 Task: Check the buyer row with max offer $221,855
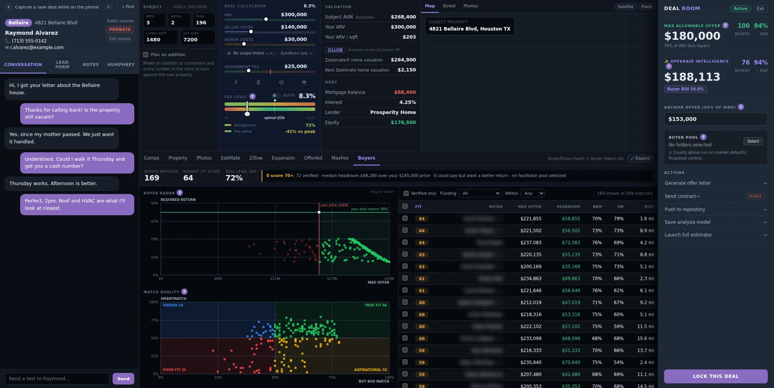pyautogui.click(x=405, y=218)
